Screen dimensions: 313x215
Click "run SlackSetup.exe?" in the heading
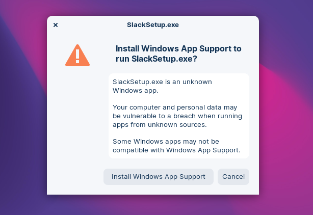(164, 59)
